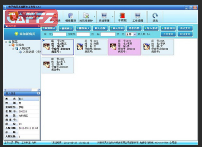This screenshot has width=202, height=147.
Task: Open 系统管理 from the toolbar
Action: click(104, 16)
